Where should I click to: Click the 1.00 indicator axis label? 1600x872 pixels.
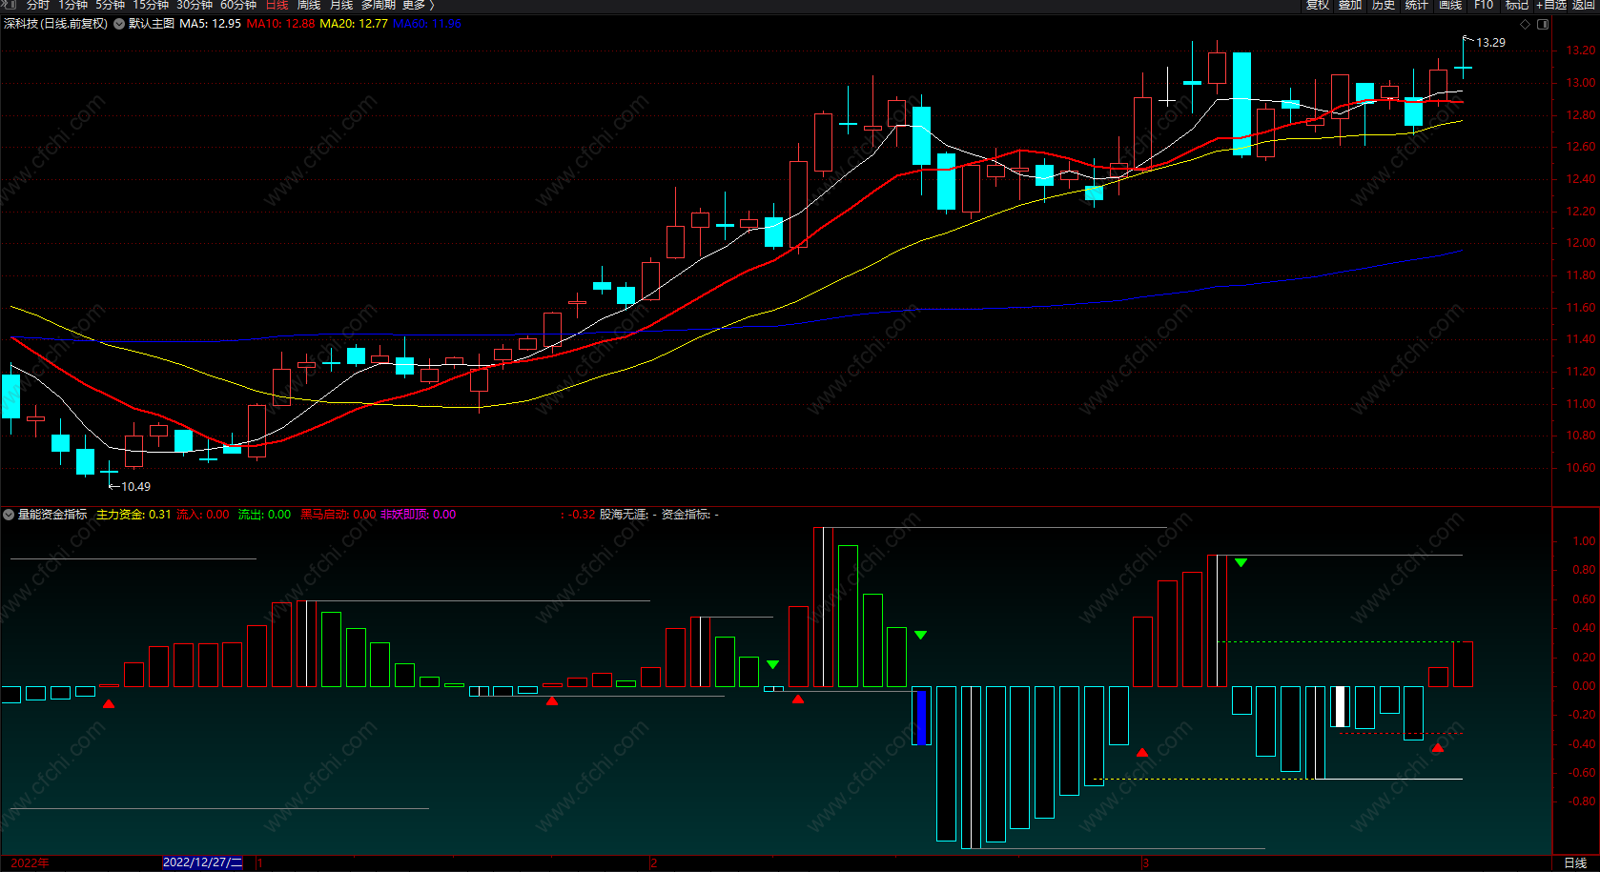(1583, 541)
